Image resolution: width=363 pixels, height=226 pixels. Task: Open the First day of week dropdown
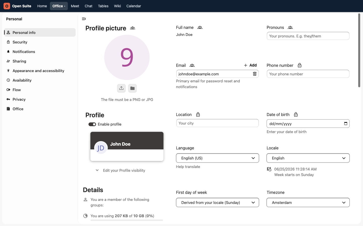[x=218, y=202]
